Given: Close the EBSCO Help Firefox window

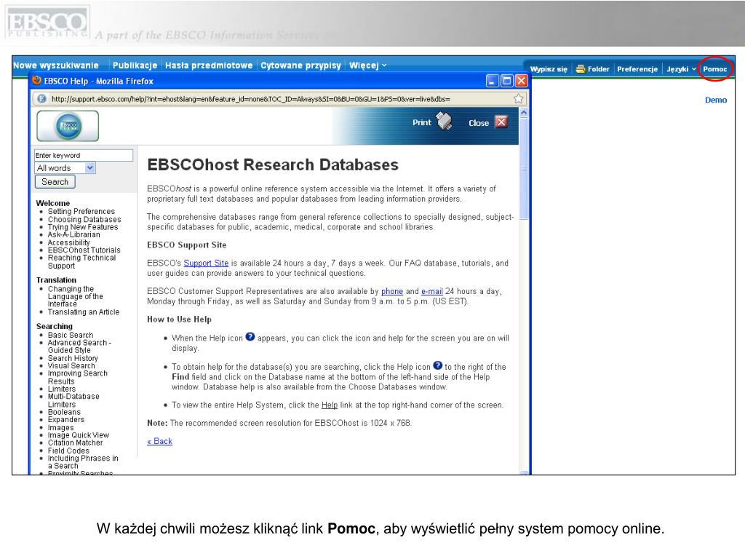Looking at the screenshot, I should pyautogui.click(x=521, y=81).
